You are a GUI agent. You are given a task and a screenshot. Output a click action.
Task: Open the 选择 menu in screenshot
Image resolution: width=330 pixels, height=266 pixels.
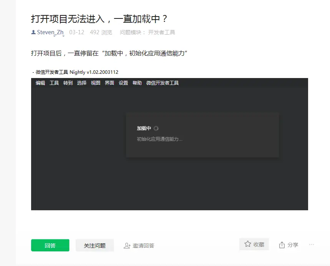[x=82, y=83]
